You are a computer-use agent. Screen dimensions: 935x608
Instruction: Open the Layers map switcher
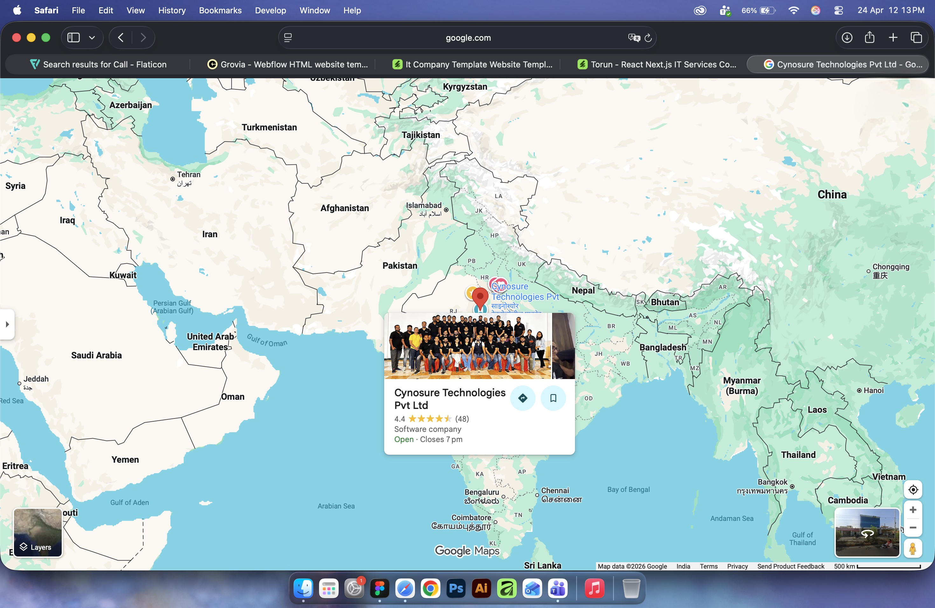point(38,533)
